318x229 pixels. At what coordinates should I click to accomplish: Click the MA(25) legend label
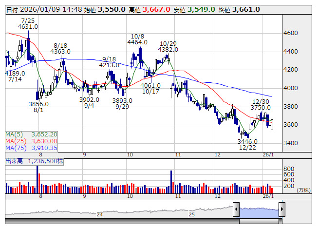pos(16,141)
